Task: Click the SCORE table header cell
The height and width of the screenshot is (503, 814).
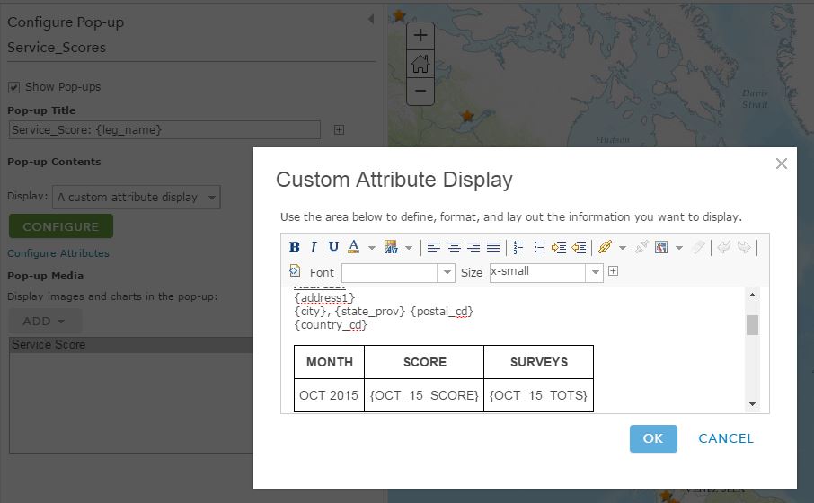Action: click(x=424, y=362)
